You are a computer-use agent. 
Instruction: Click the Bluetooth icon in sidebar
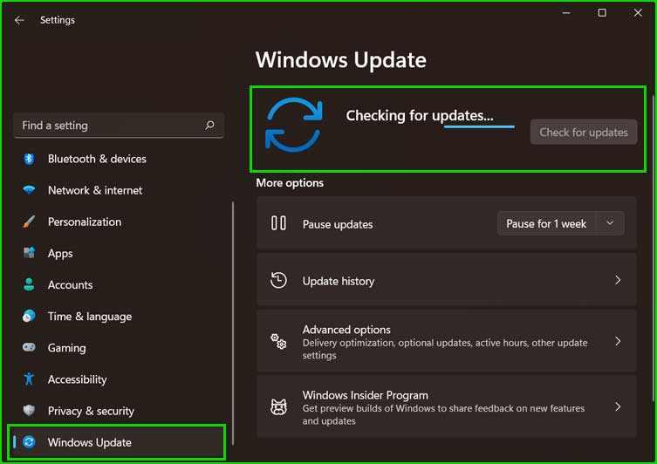(x=29, y=159)
